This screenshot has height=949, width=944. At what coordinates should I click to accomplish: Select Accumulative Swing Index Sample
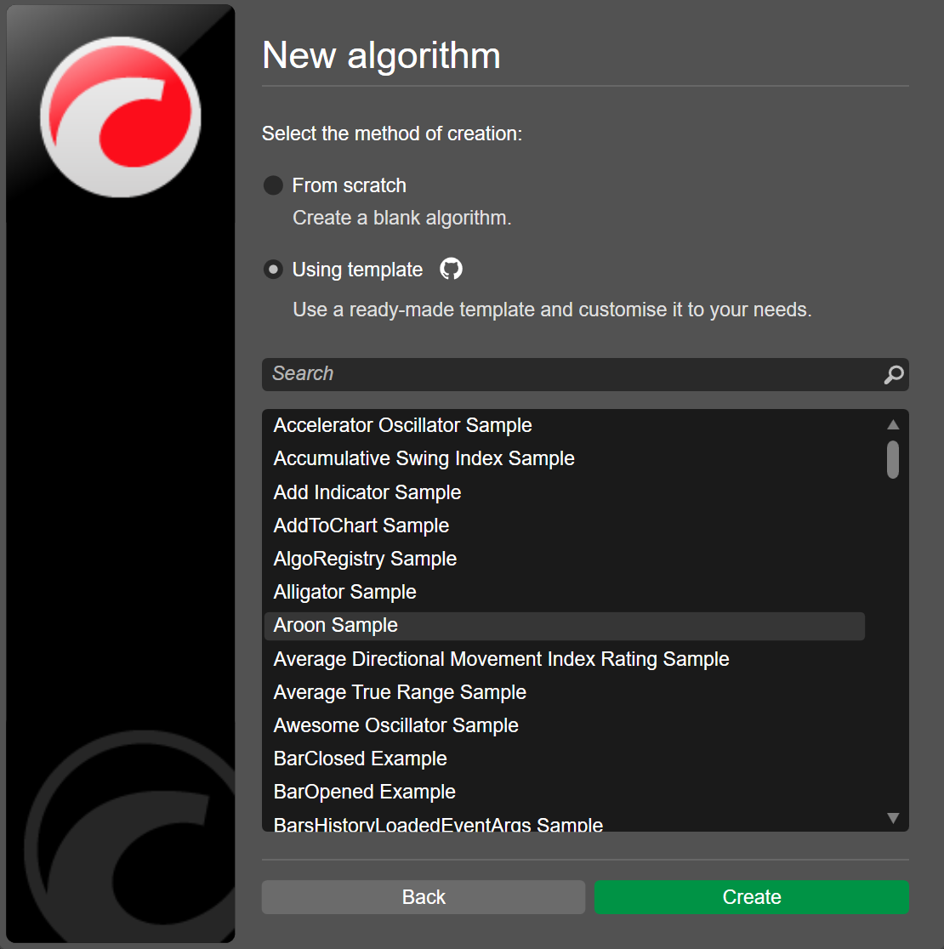pyautogui.click(x=424, y=458)
